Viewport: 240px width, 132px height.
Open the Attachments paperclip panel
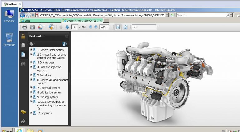pyautogui.click(x=23, y=121)
